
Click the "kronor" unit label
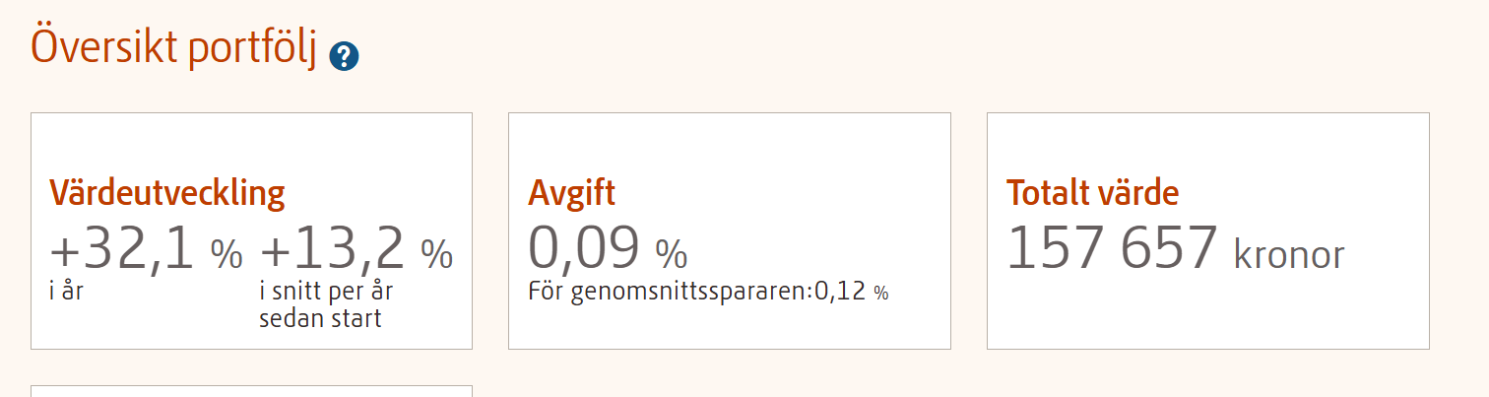click(x=1288, y=255)
